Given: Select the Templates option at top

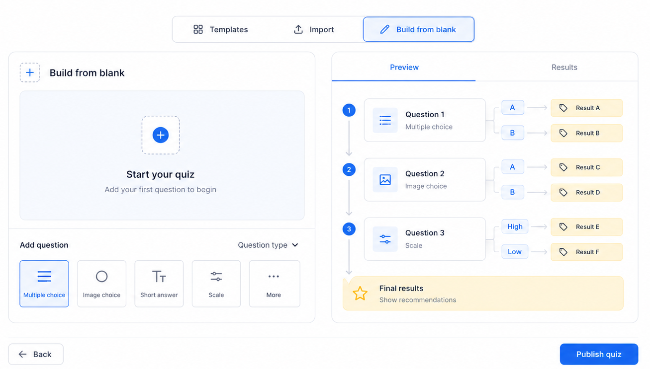Looking at the screenshot, I should point(220,29).
